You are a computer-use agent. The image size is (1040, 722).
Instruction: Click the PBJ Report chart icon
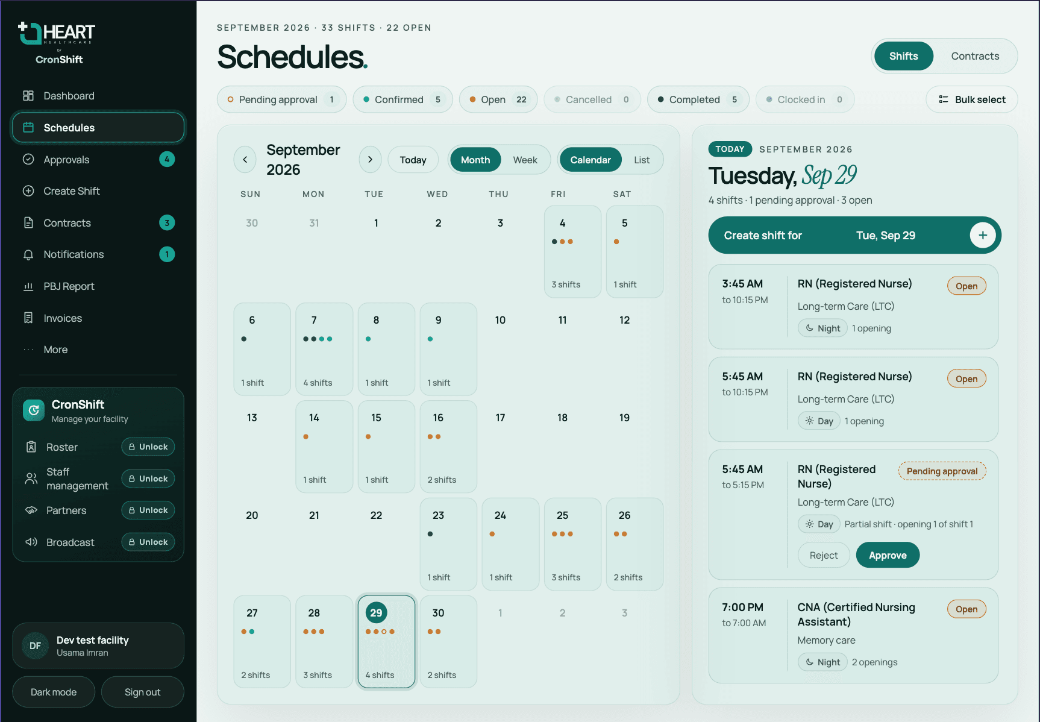tap(28, 286)
